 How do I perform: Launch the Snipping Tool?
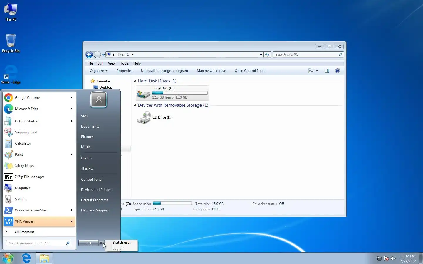click(x=39, y=132)
